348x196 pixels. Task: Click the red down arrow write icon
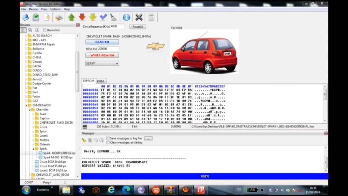pyautogui.click(x=82, y=17)
